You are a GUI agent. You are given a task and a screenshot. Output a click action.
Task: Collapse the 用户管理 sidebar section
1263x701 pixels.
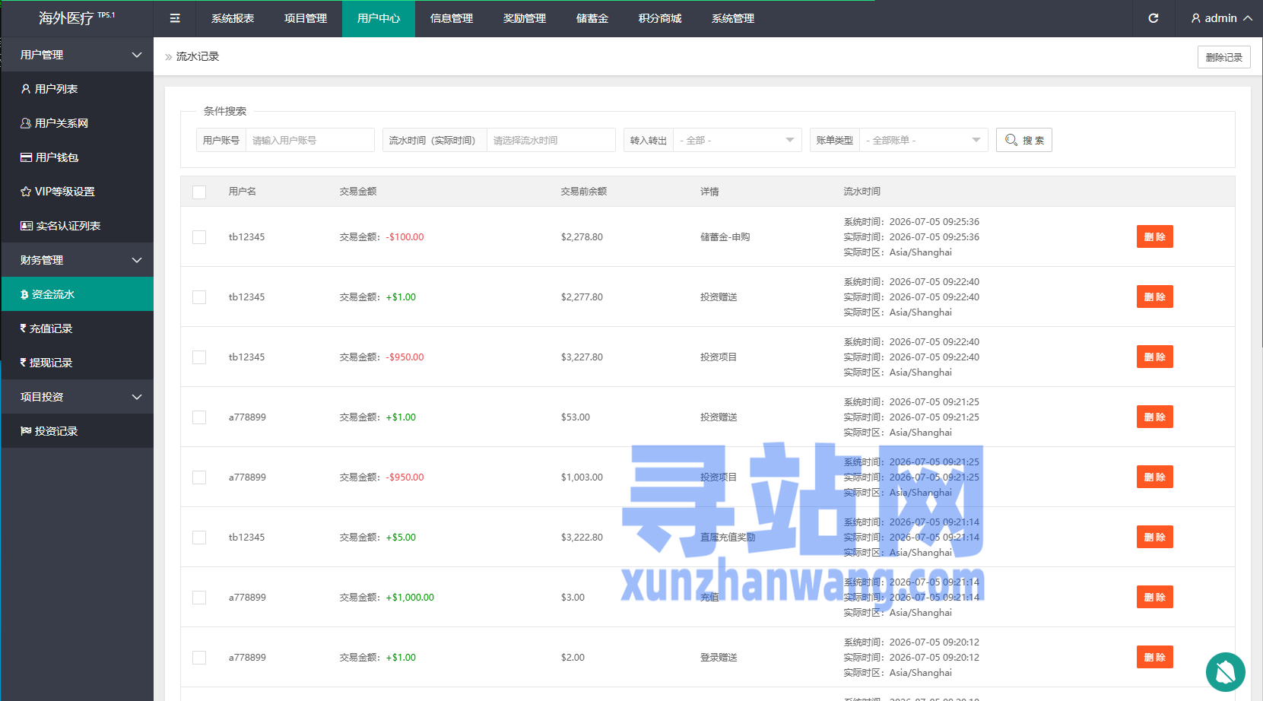[77, 55]
